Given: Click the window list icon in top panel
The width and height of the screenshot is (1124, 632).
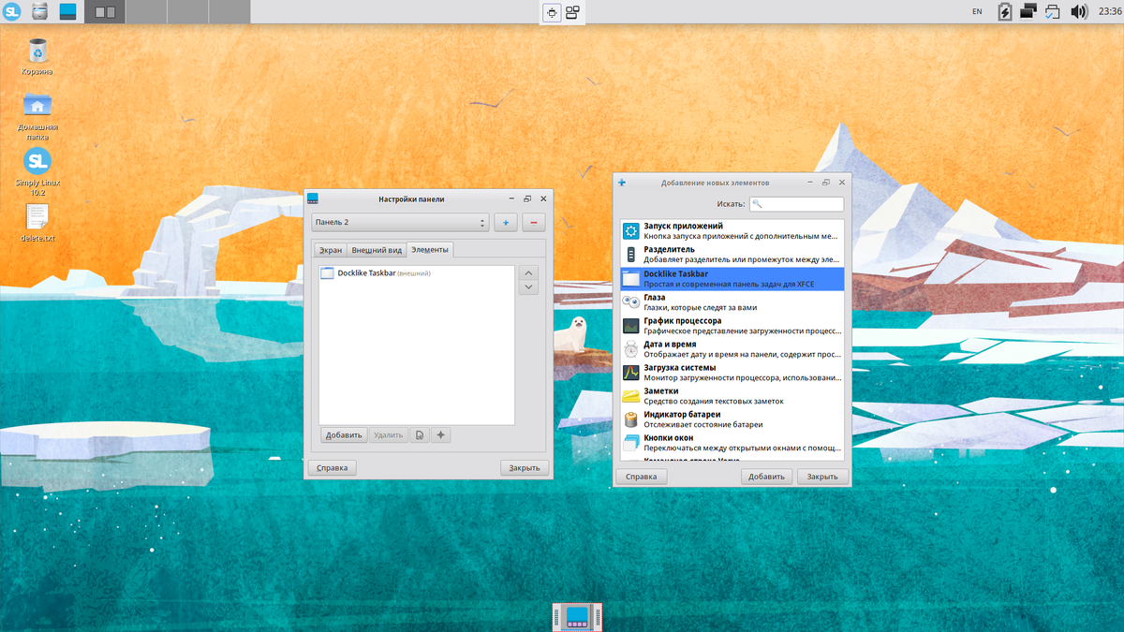Looking at the screenshot, I should pyautogui.click(x=572, y=12).
